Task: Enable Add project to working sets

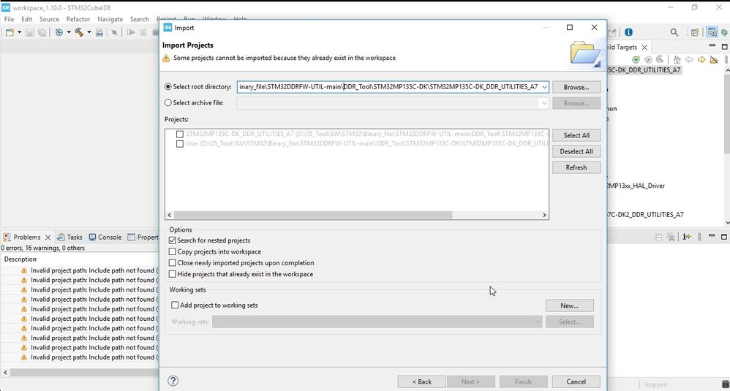Action: tap(175, 305)
